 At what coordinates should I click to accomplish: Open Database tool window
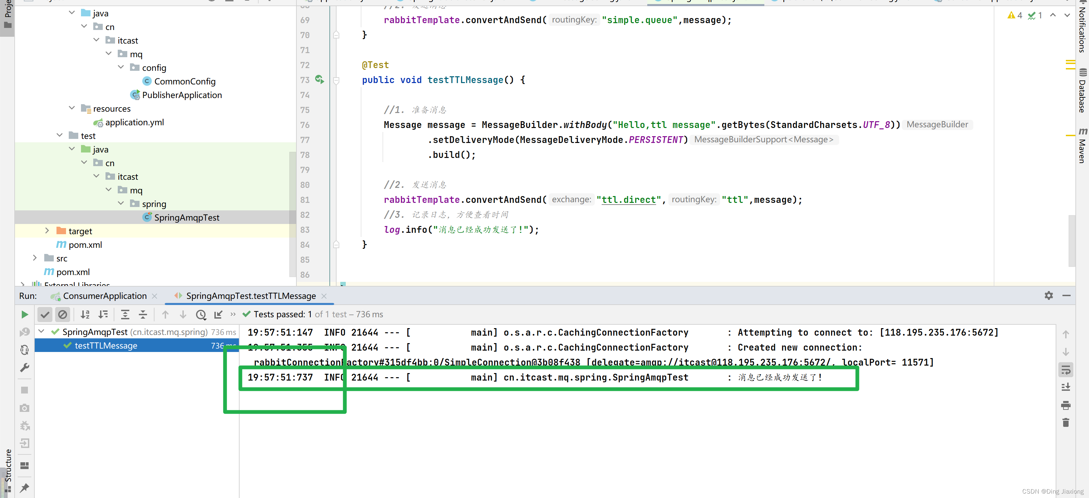(x=1083, y=91)
